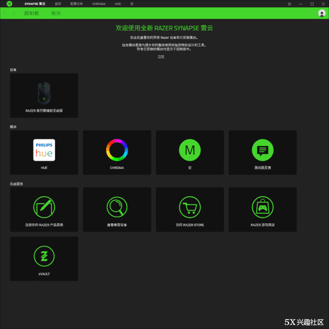Open the Macro module M icon
Screen dimensions: 329x329
coord(190,150)
